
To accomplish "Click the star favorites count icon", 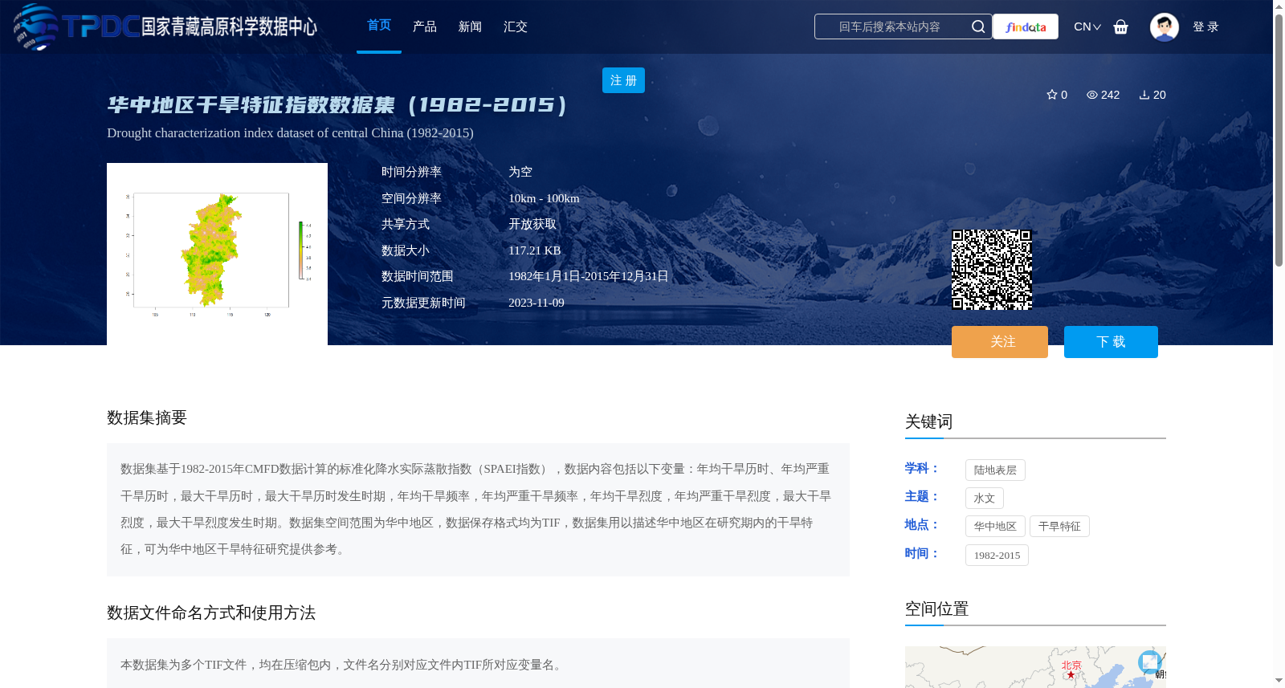I will pos(1052,95).
